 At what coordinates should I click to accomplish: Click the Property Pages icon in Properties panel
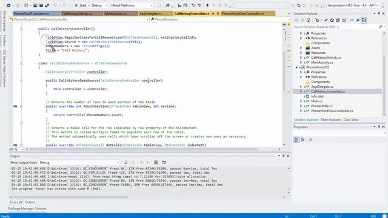click(x=310, y=140)
